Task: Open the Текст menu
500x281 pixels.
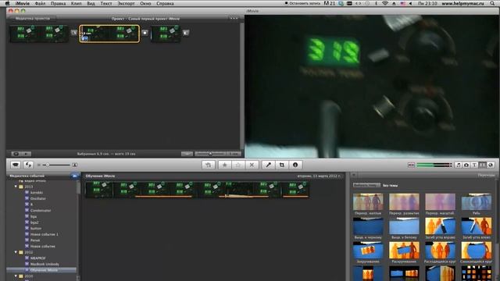Action: (x=106, y=3)
